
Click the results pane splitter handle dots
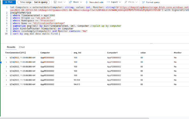coord(151,44)
